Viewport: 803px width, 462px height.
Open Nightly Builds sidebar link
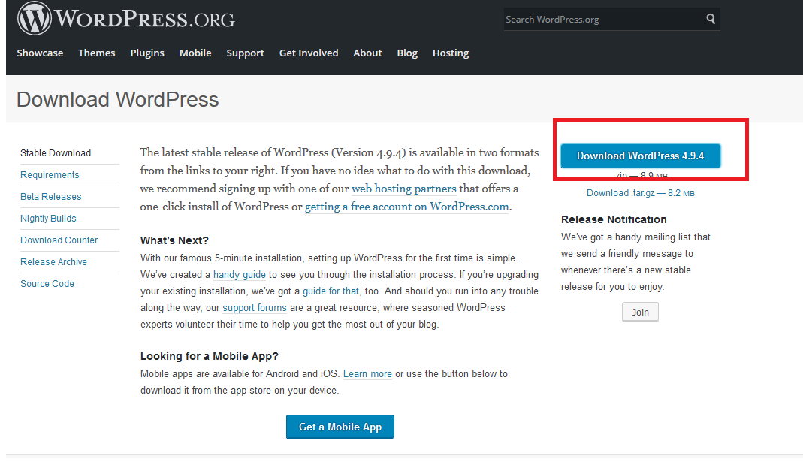48,219
